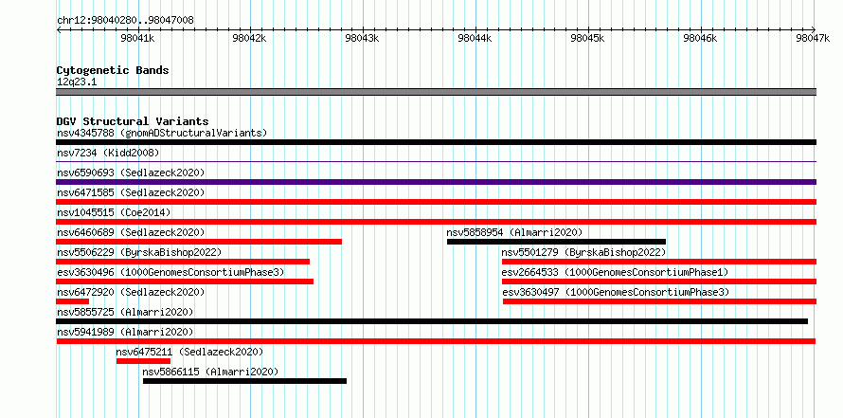The width and height of the screenshot is (843, 418).
Task: Select the thick purple nsv6590693 bar
Action: 436,182
